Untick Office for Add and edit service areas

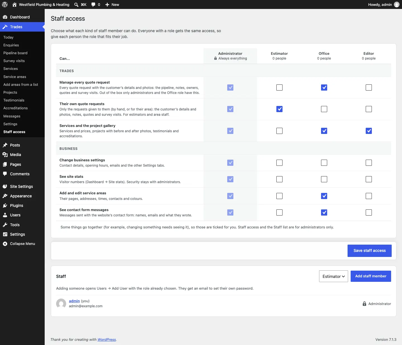pos(324,196)
